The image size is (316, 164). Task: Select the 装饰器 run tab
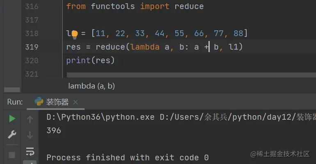(57, 102)
